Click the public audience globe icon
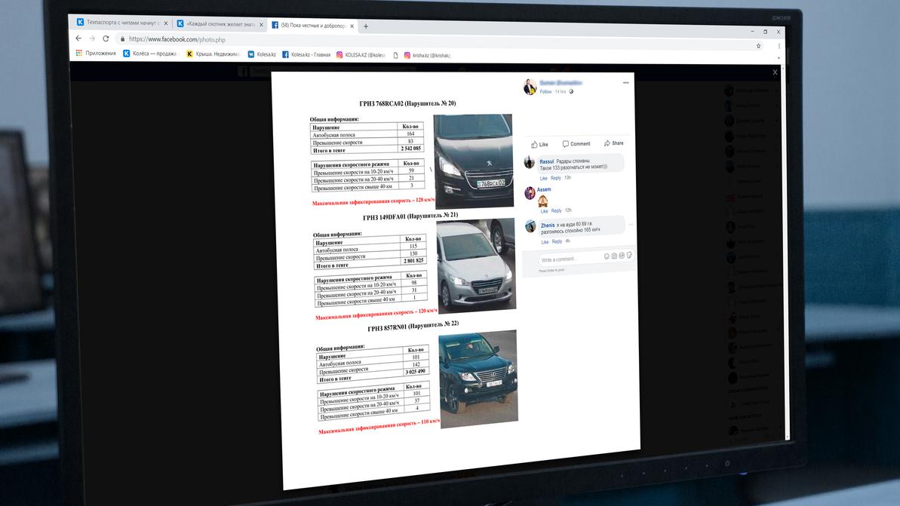 point(571,92)
